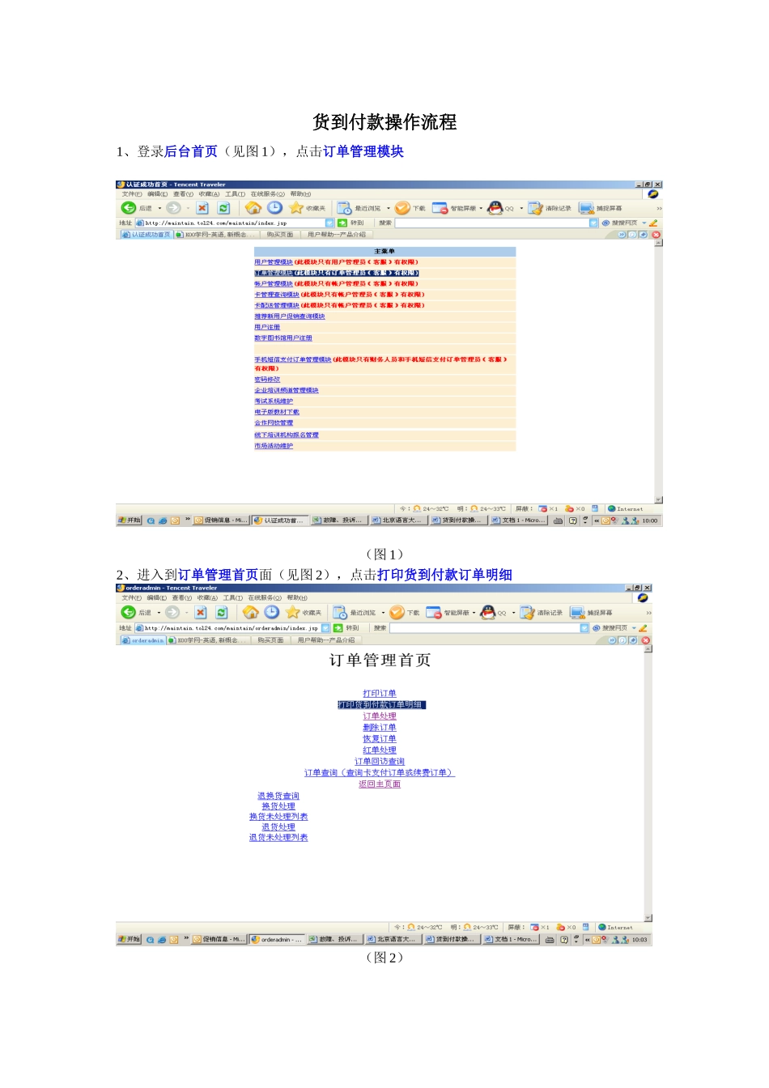The image size is (769, 1088).
Task: Click red Stop icon in the 认证成功首页 browser
Action: tap(202, 208)
